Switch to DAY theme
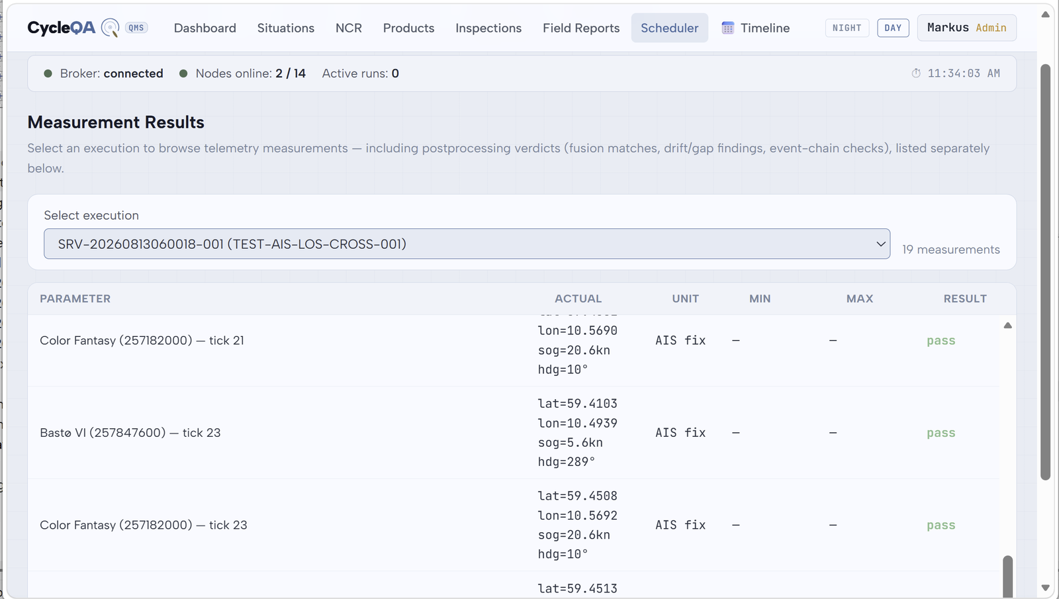The height and width of the screenshot is (599, 1059). (x=893, y=28)
